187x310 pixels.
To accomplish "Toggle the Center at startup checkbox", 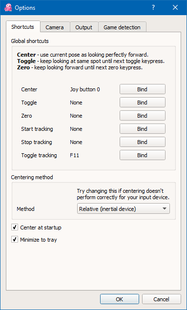I will 15,227.
